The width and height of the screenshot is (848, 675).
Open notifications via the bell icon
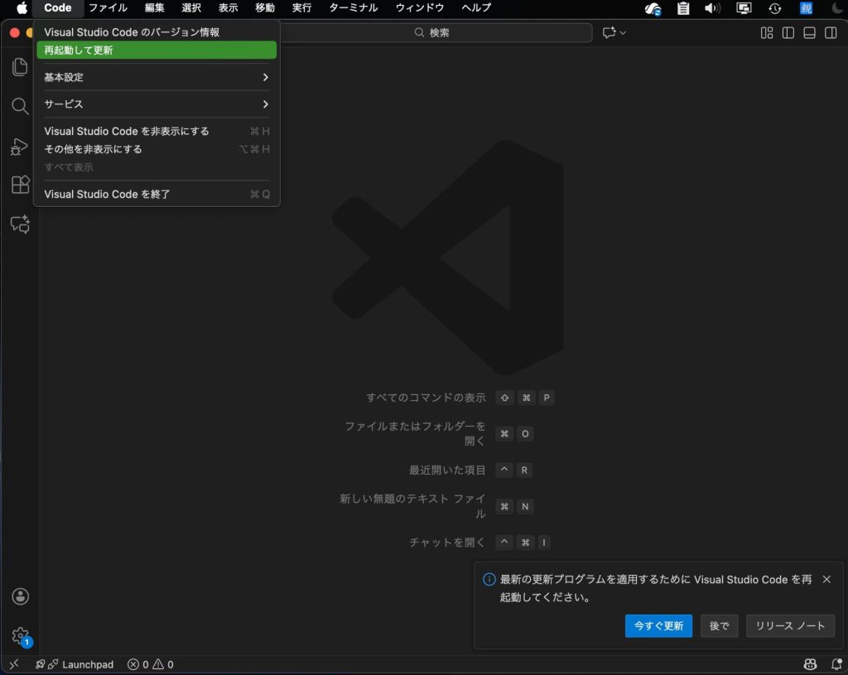click(x=836, y=664)
